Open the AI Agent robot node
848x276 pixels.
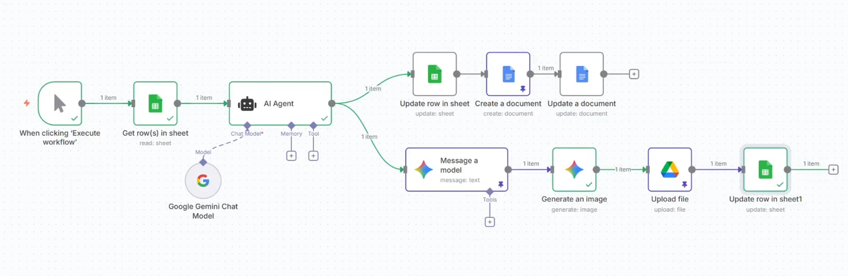[x=280, y=103]
